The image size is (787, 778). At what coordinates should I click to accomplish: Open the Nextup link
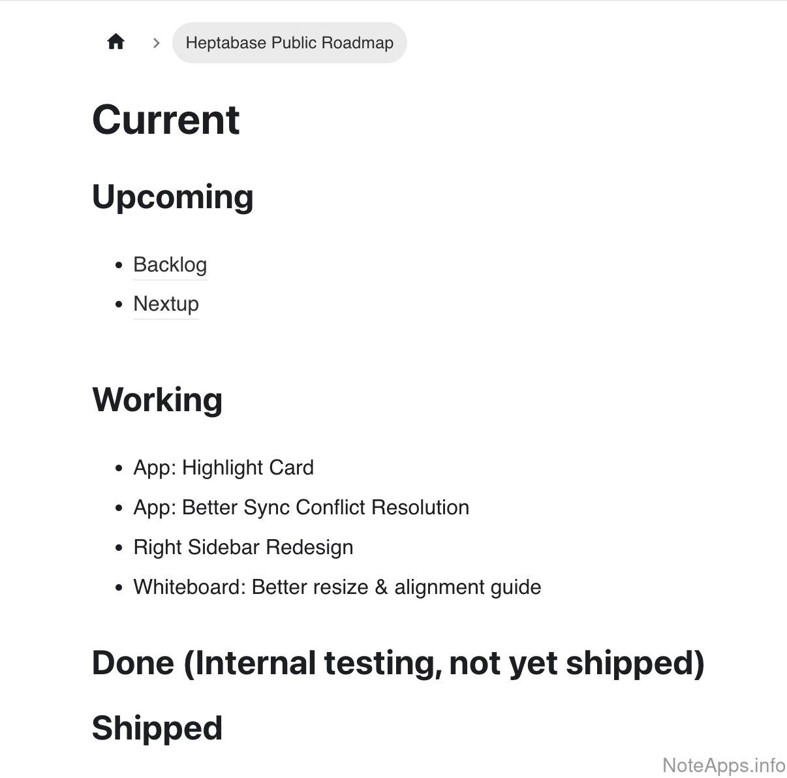coord(166,303)
